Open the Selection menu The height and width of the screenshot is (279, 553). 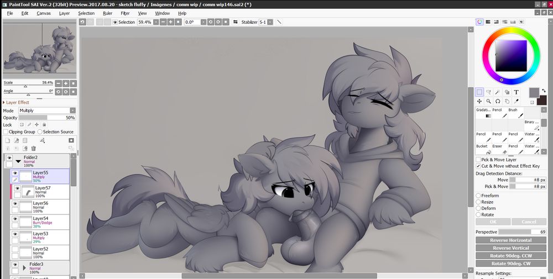pos(86,13)
